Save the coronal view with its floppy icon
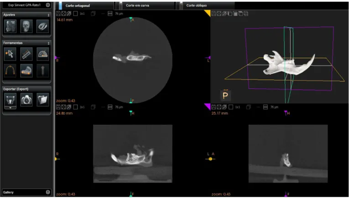Viewport: 349px width, 198px height. (x=58, y=107)
